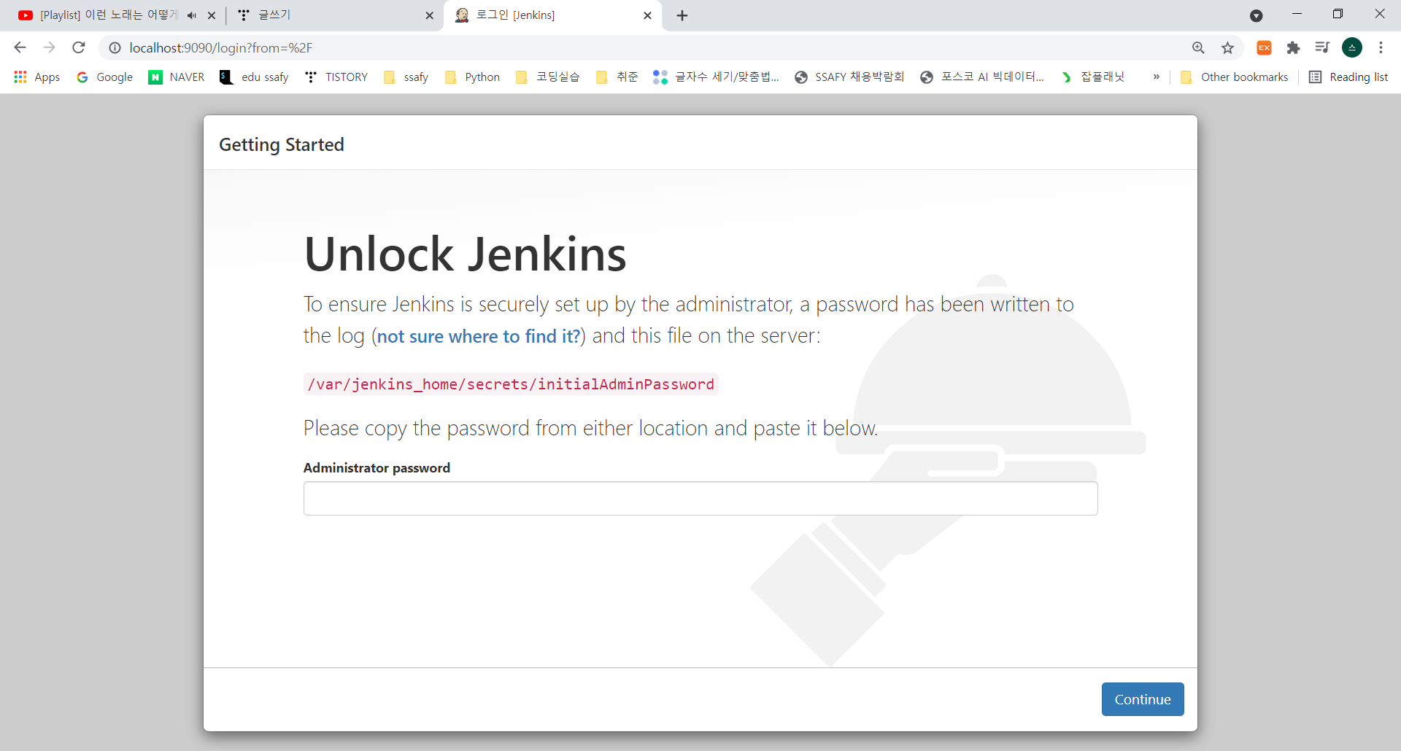Click the browser forward arrow
The image size is (1401, 751).
pos(49,47)
